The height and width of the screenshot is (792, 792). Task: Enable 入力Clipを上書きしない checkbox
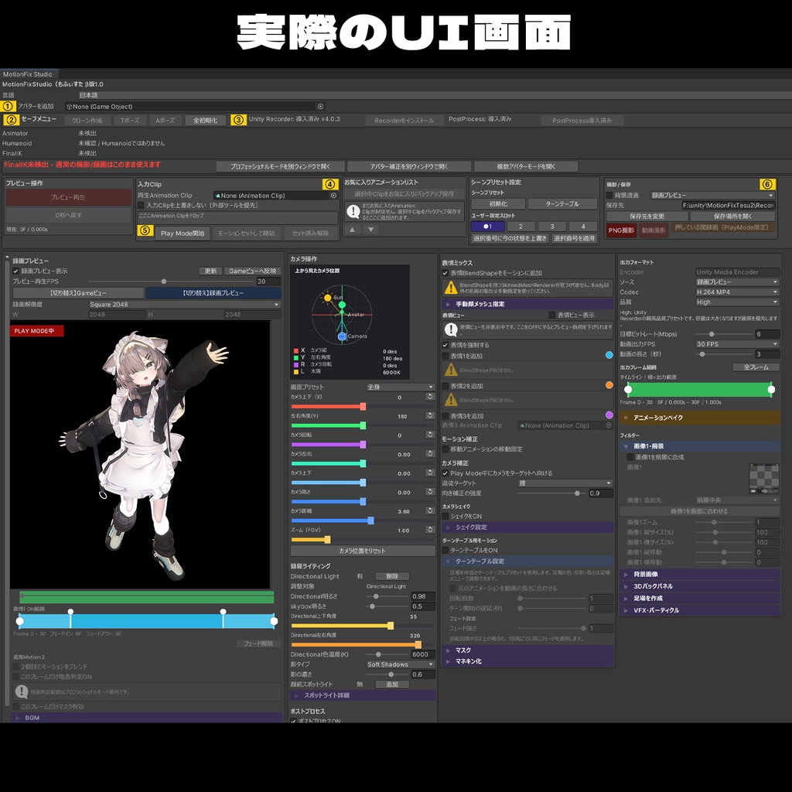pyautogui.click(x=141, y=206)
